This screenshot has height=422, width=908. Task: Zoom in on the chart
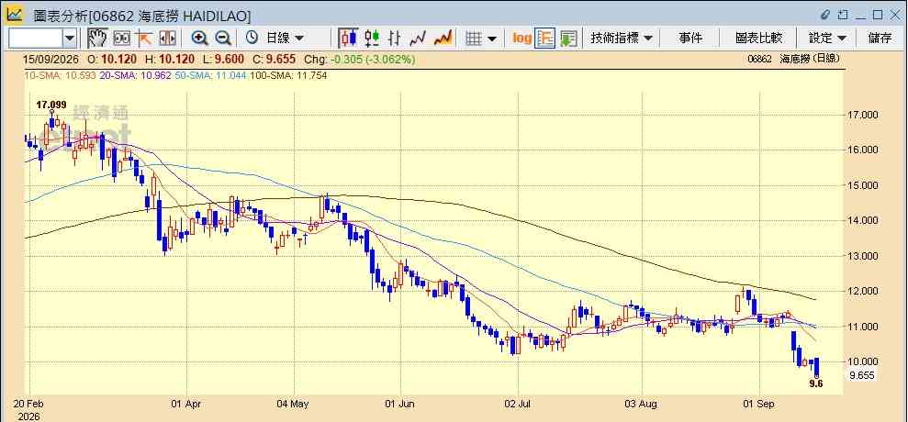[x=200, y=39]
